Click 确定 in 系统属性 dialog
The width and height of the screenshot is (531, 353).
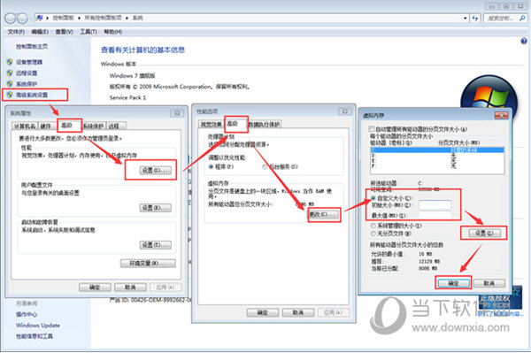[x=95, y=287]
